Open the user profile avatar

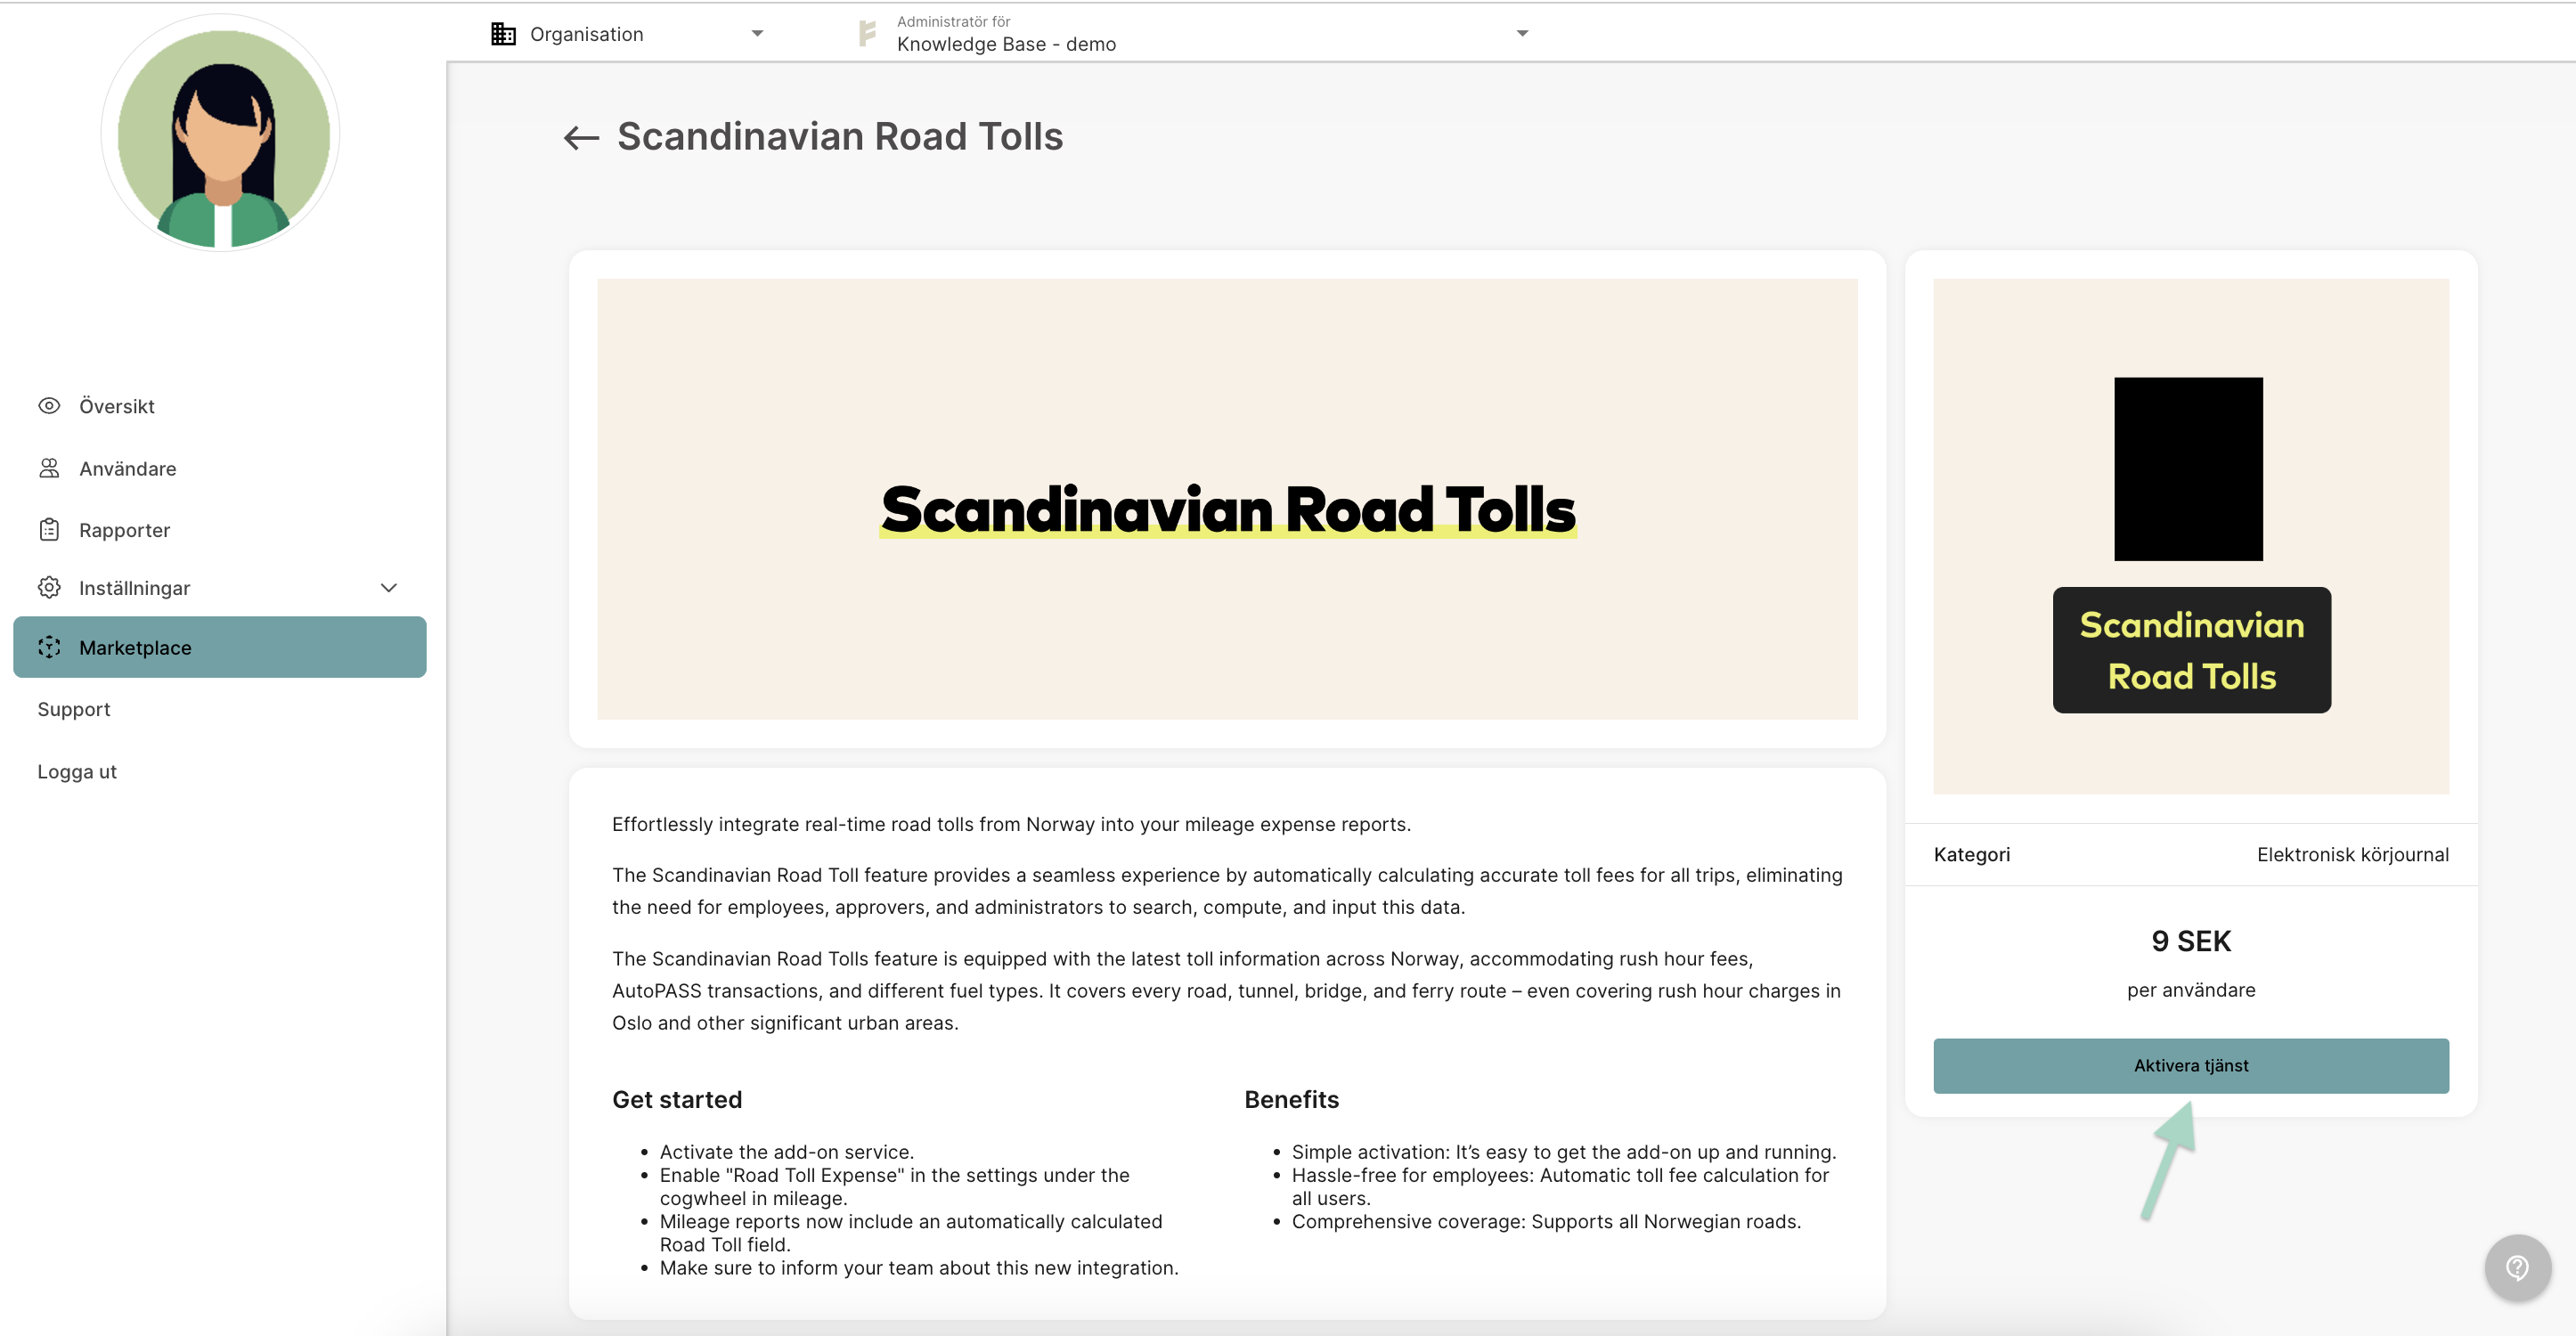coord(221,132)
